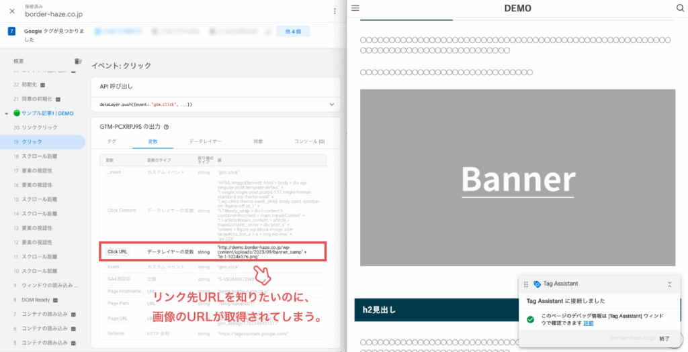
Task: Click the Page Hostname variable chip
Action: pos(124,291)
